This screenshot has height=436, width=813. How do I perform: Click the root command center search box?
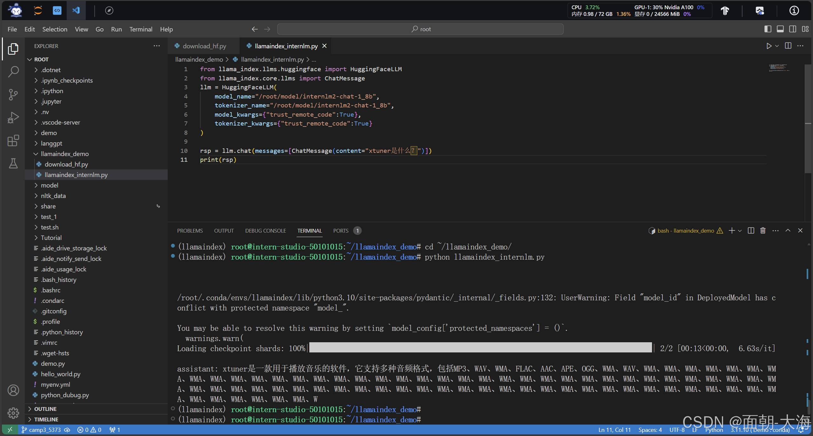point(420,29)
